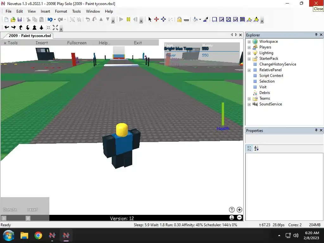Expand the SoundService tree node
This screenshot has width=324, height=243.
coord(249,104)
